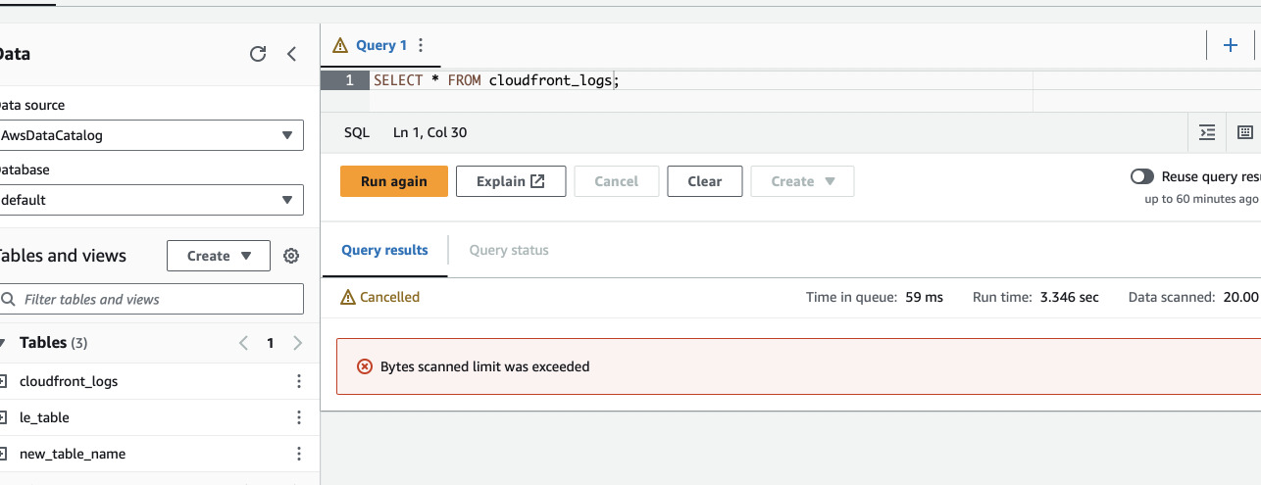Viewport: 1261px width, 485px height.
Task: Open le_table actions menu
Action: [x=299, y=417]
